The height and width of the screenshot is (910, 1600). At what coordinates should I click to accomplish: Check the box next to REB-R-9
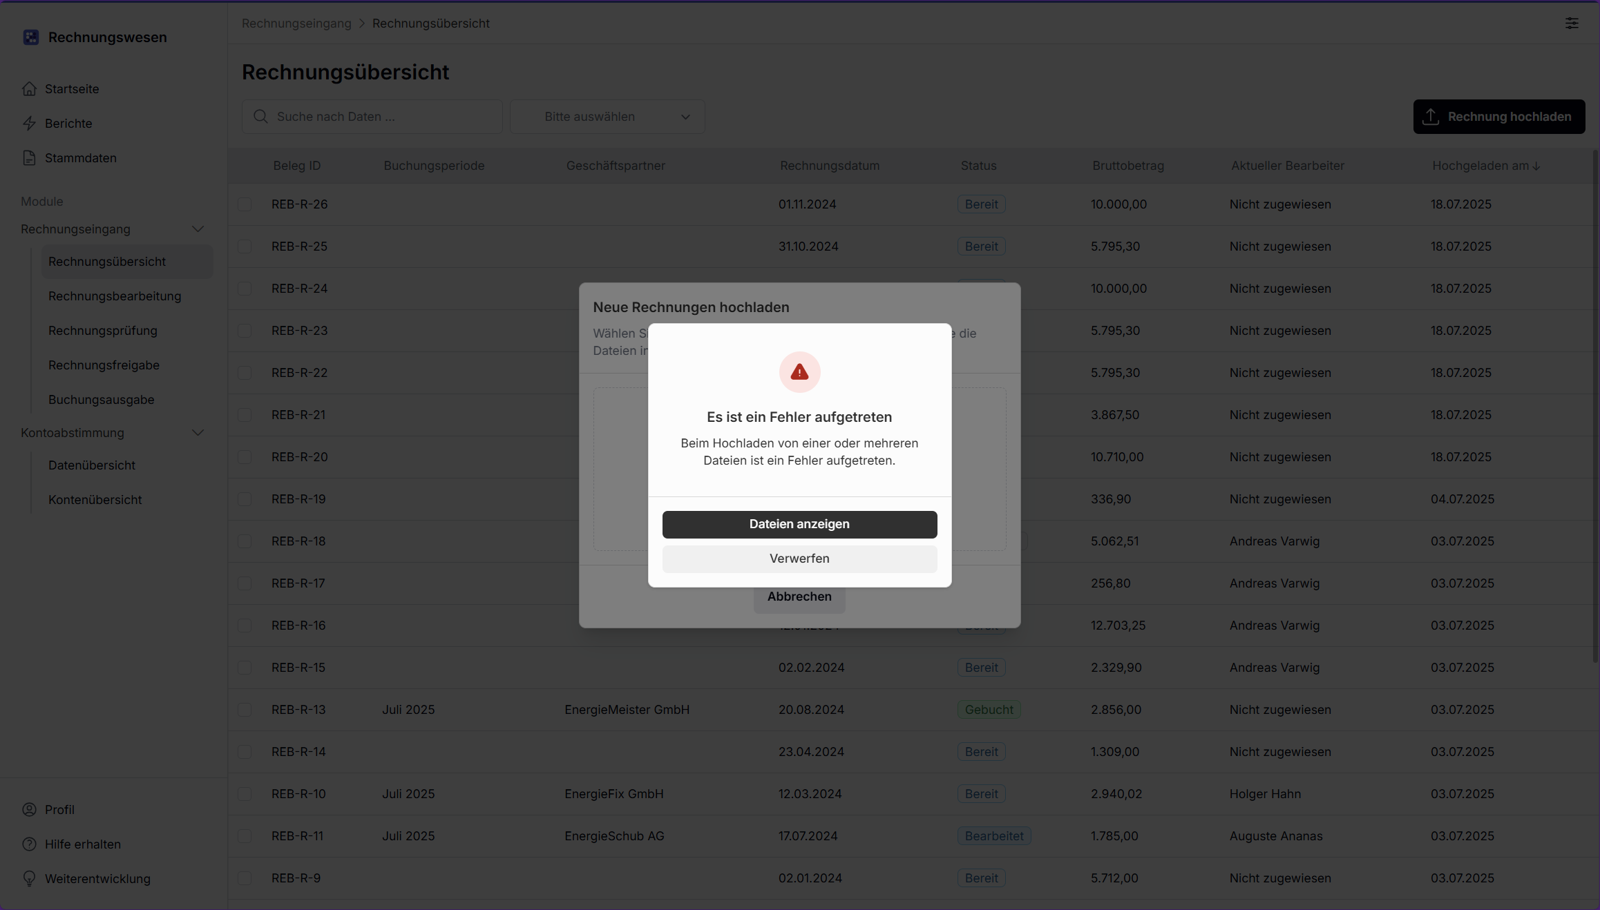(x=245, y=878)
